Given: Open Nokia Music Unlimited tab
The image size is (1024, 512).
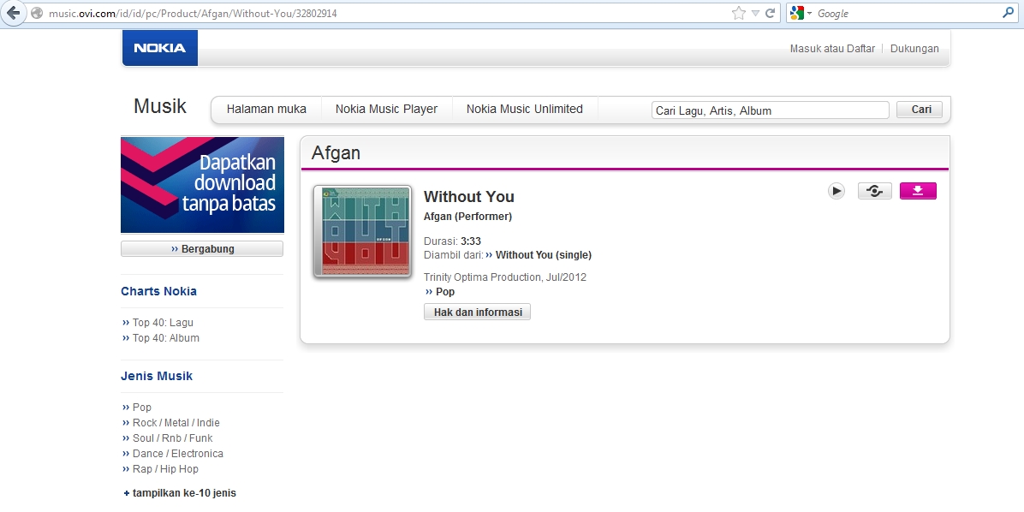Looking at the screenshot, I should 524,109.
